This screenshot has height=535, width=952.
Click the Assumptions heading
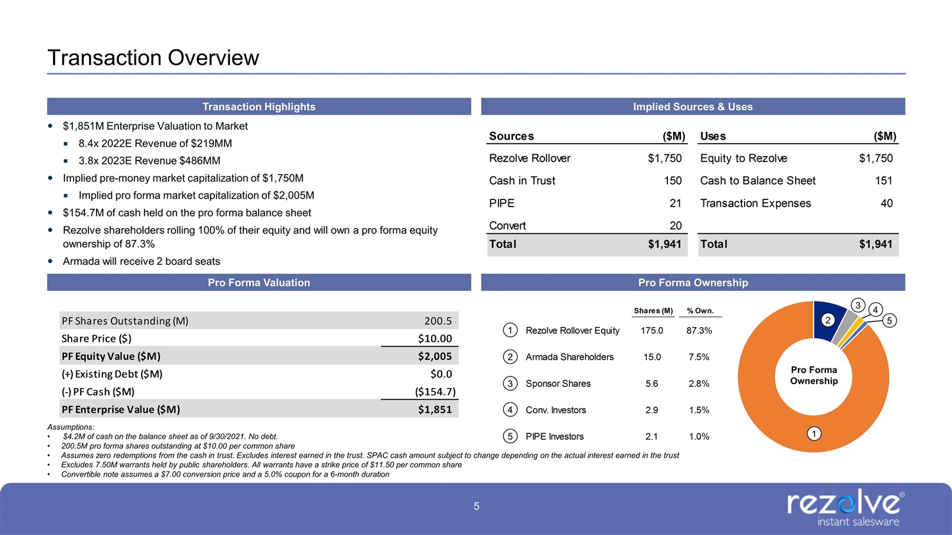[71, 427]
